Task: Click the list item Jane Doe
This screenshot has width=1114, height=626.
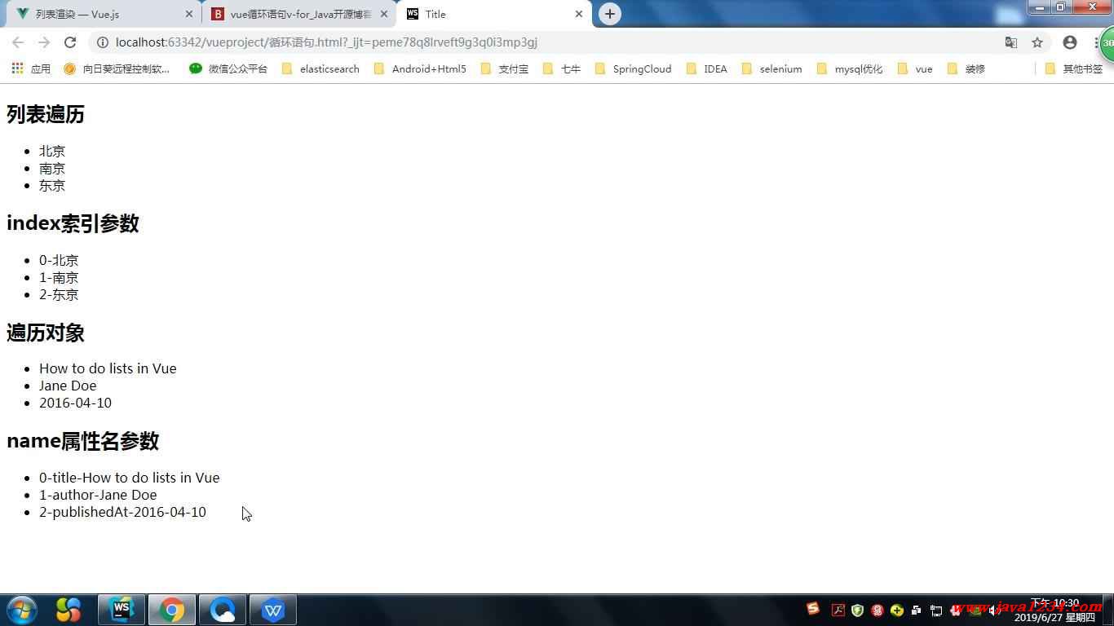Action: (x=68, y=386)
